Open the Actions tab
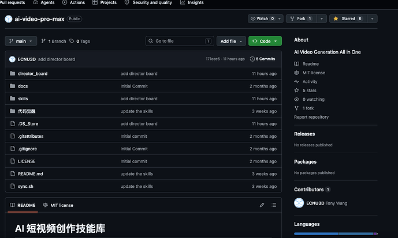Screen dimensions: 398x238 pyautogui.click(x=73, y=2)
